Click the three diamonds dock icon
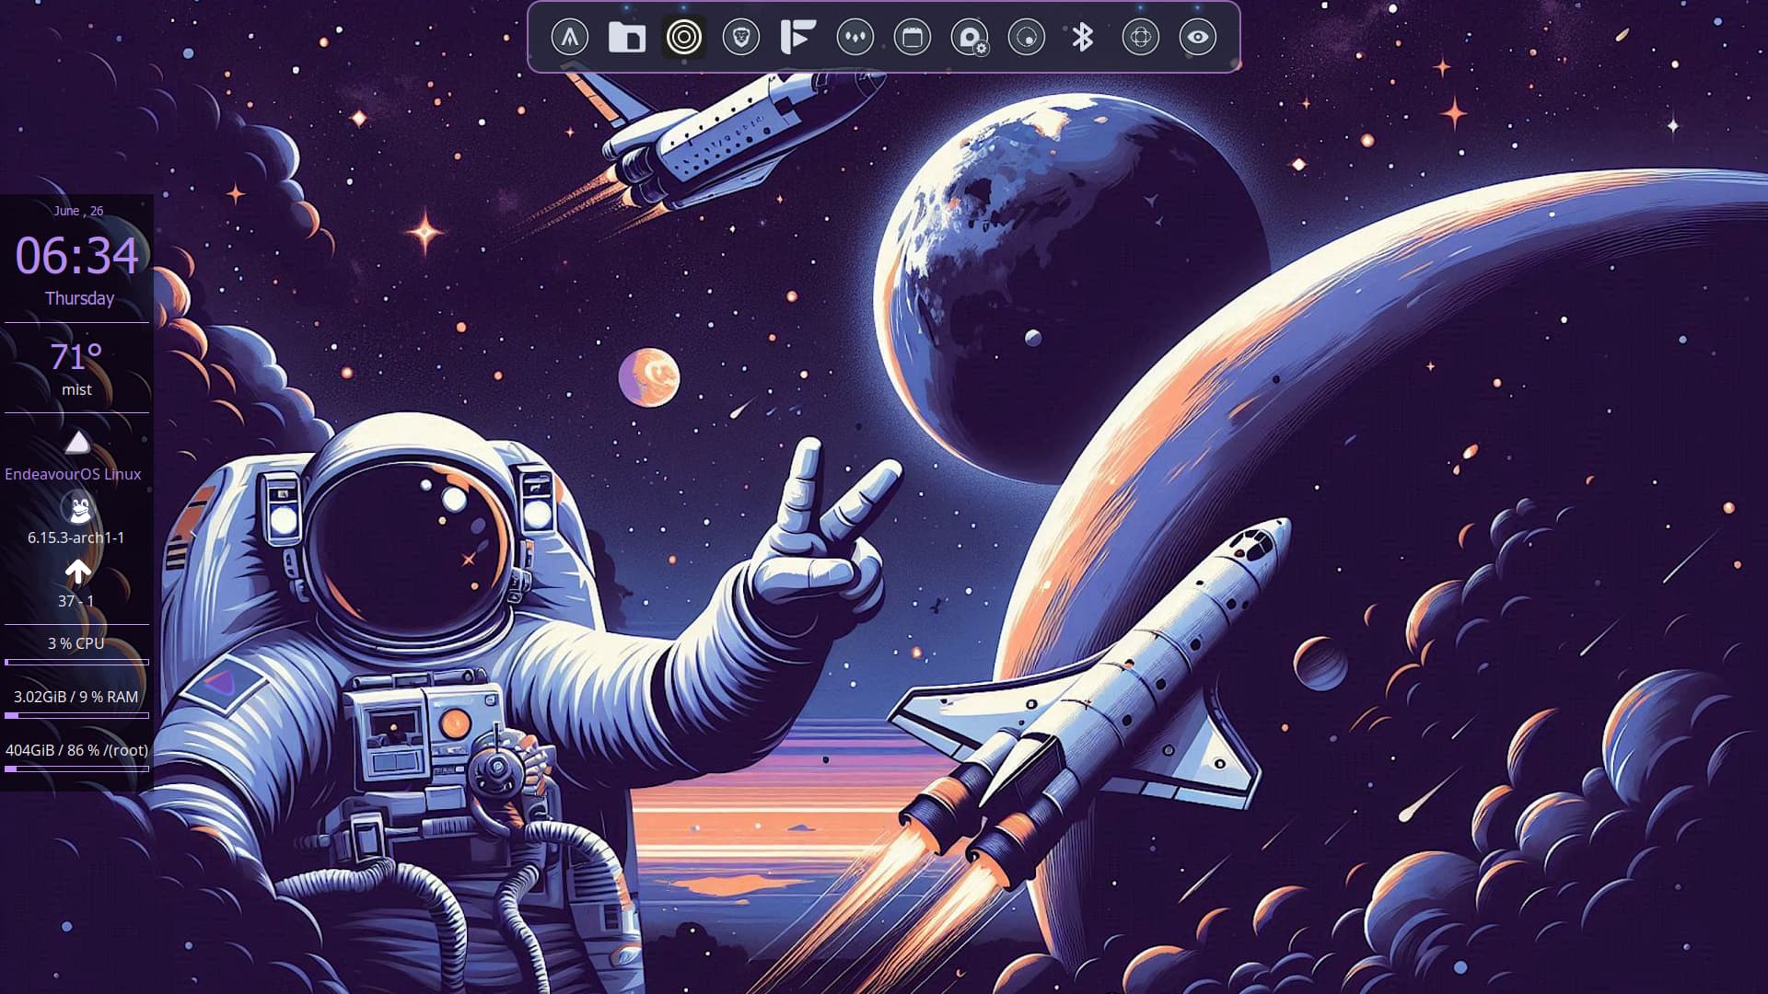1768x994 pixels. [x=855, y=38]
